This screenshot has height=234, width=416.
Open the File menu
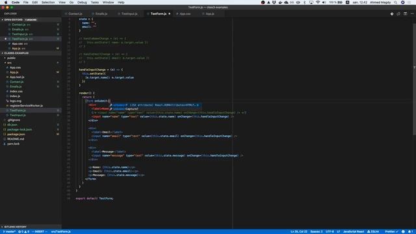tap(26, 3)
